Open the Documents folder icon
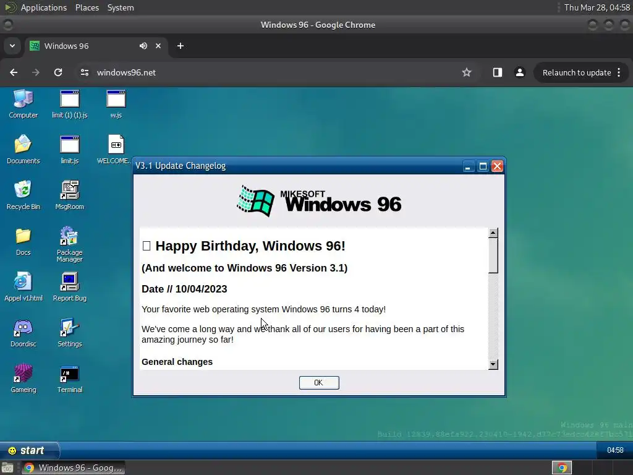The width and height of the screenshot is (633, 475). pos(23,150)
